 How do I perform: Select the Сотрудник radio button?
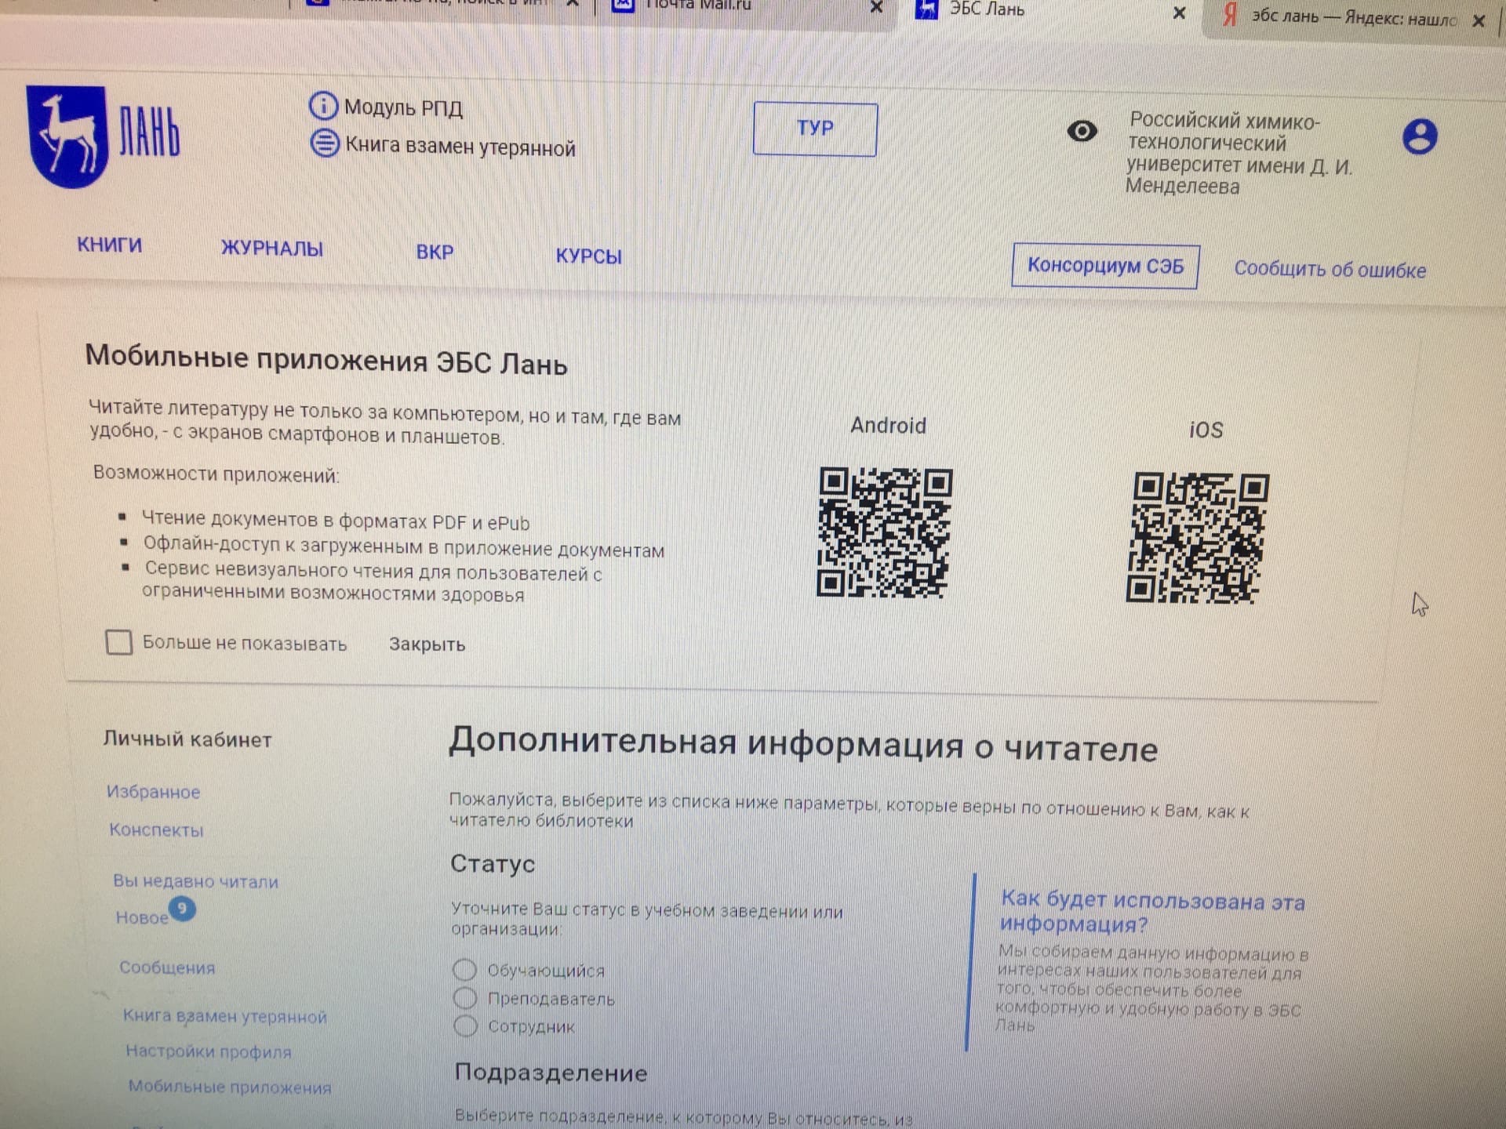[466, 1026]
